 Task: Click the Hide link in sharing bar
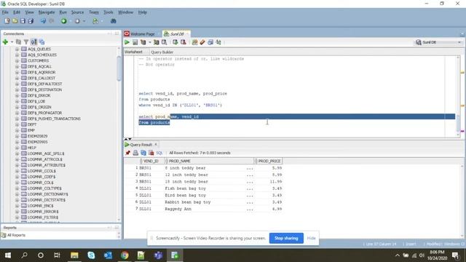click(311, 238)
